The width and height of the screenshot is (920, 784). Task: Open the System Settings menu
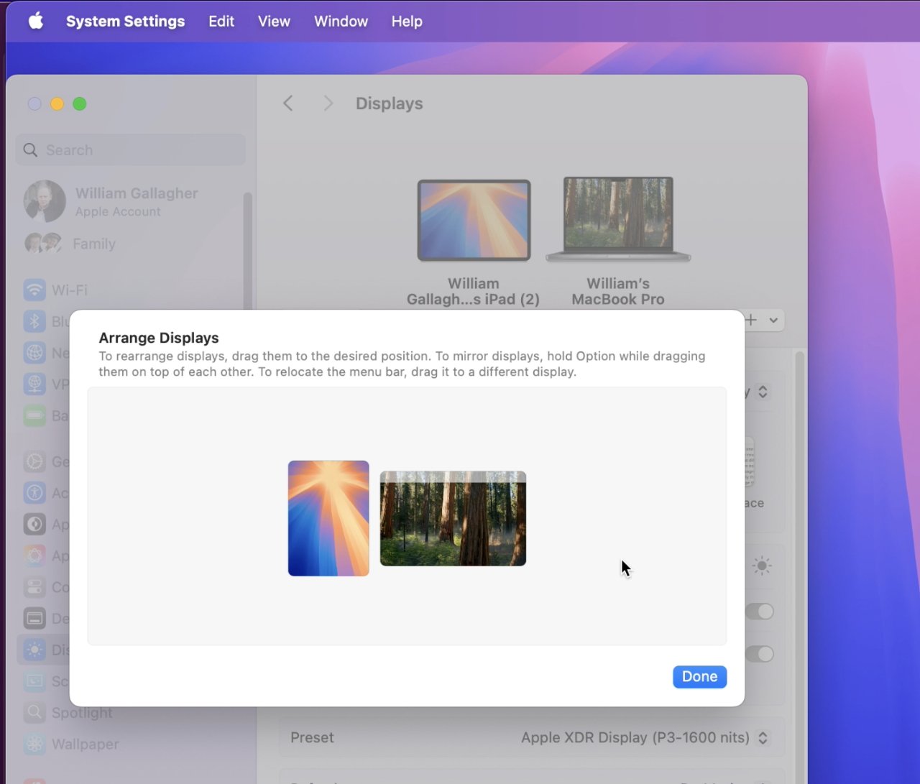tap(125, 22)
